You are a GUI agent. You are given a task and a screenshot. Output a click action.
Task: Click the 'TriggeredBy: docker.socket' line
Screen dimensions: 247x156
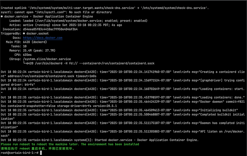[25, 33]
